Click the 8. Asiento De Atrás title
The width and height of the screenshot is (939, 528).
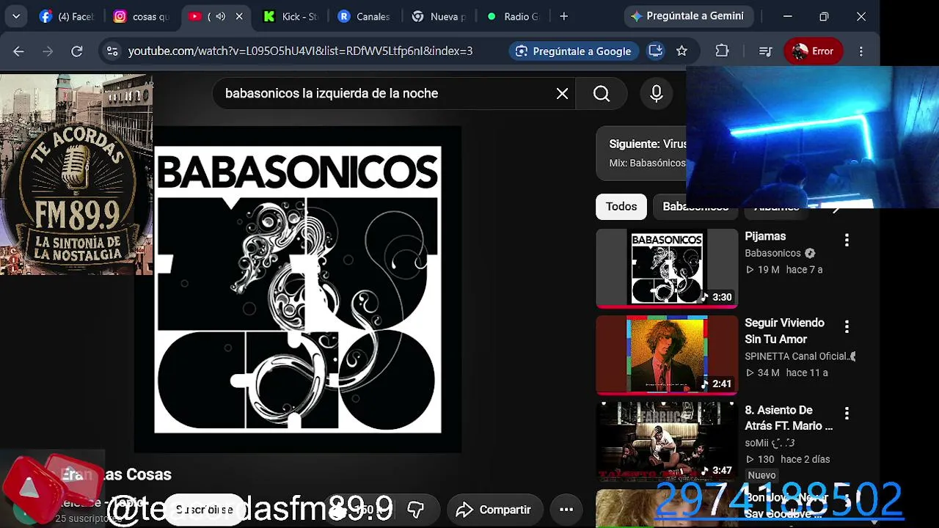[x=789, y=418]
